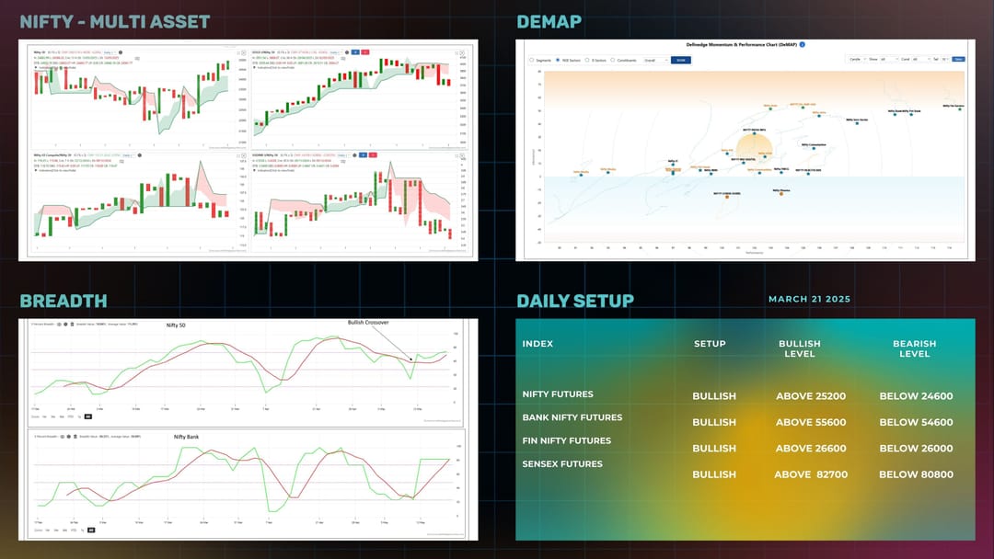Viewport: 994px width, 559px height.
Task: Click the FIN NIFTY FUTURES row label
Action: pos(567,440)
